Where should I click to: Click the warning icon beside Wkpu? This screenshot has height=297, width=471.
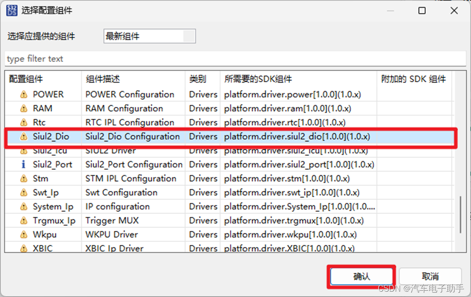click(x=24, y=234)
